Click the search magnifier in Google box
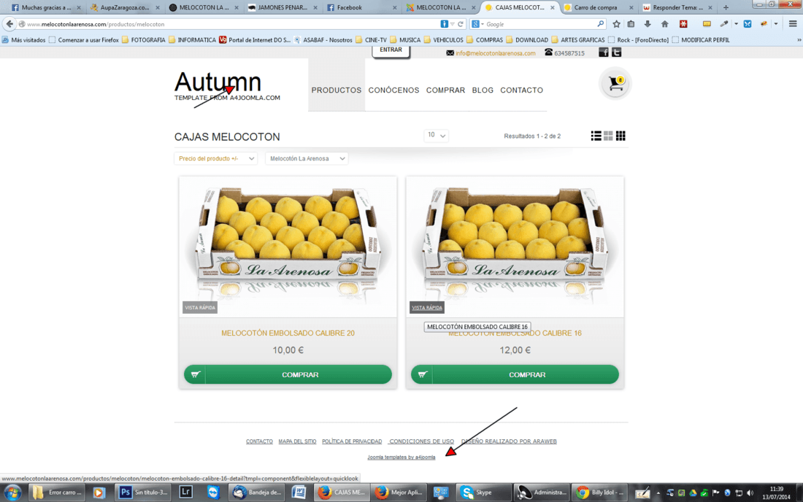The width and height of the screenshot is (803, 502). coord(600,24)
